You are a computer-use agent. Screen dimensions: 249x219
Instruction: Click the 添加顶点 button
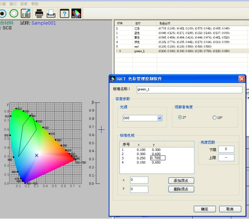click(181, 181)
